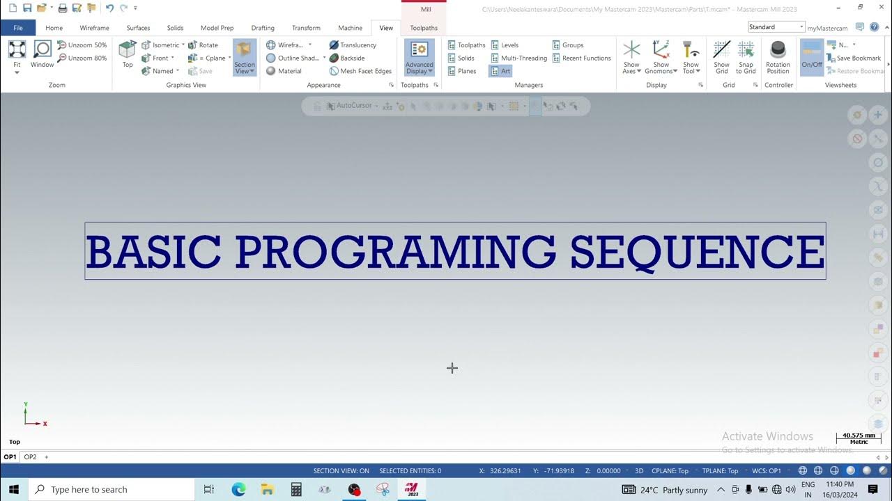Switch to Solids tab
Screen dimensions: 892x501
(x=175, y=28)
